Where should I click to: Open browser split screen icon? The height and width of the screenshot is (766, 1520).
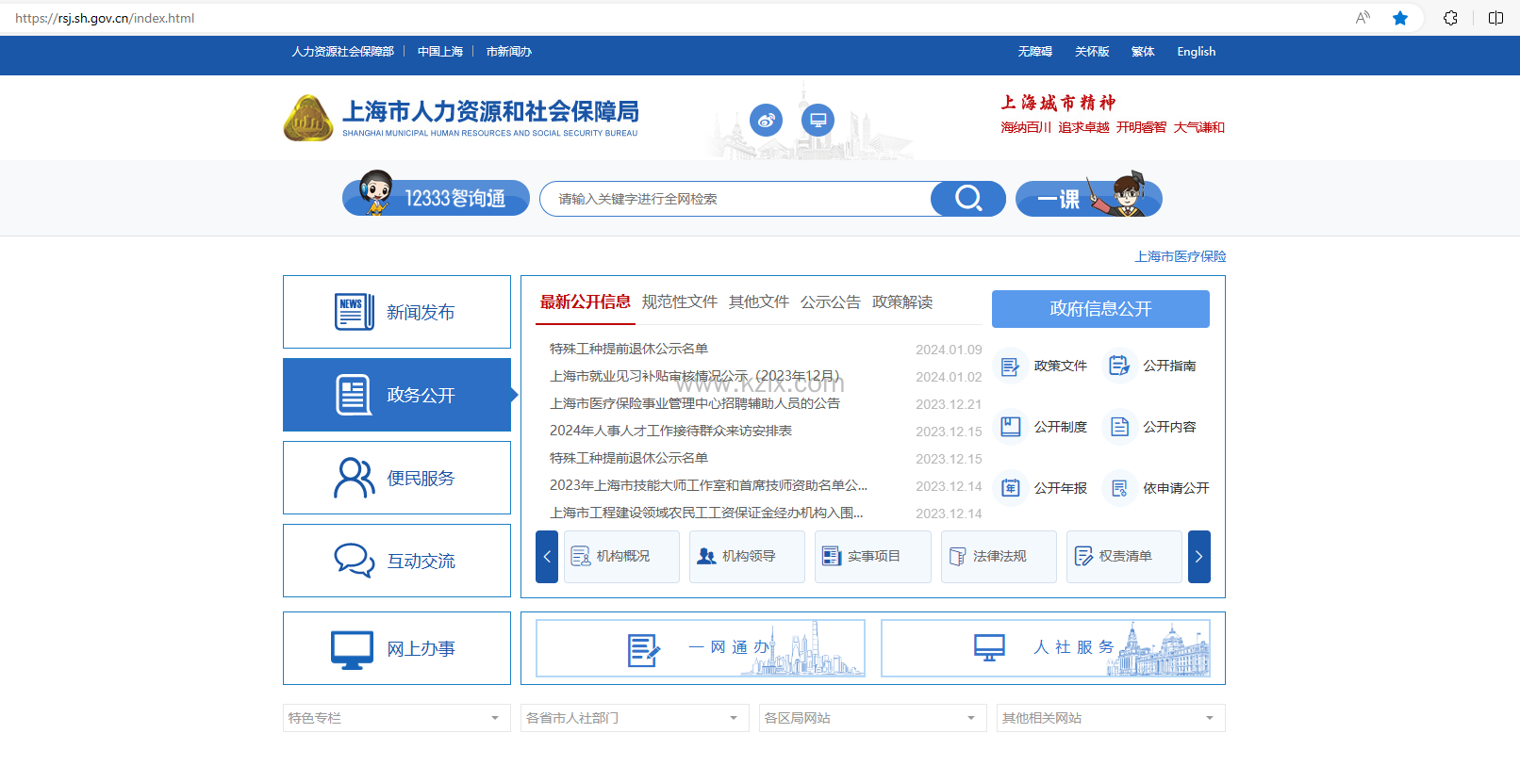[x=1495, y=18]
